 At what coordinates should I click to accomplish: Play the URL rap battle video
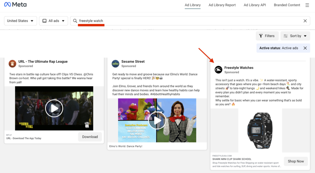54,108
